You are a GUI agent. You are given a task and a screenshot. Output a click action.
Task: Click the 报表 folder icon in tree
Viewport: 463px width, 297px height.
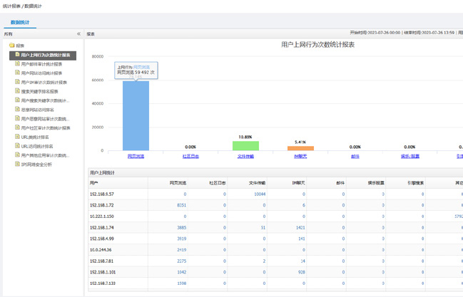11,46
